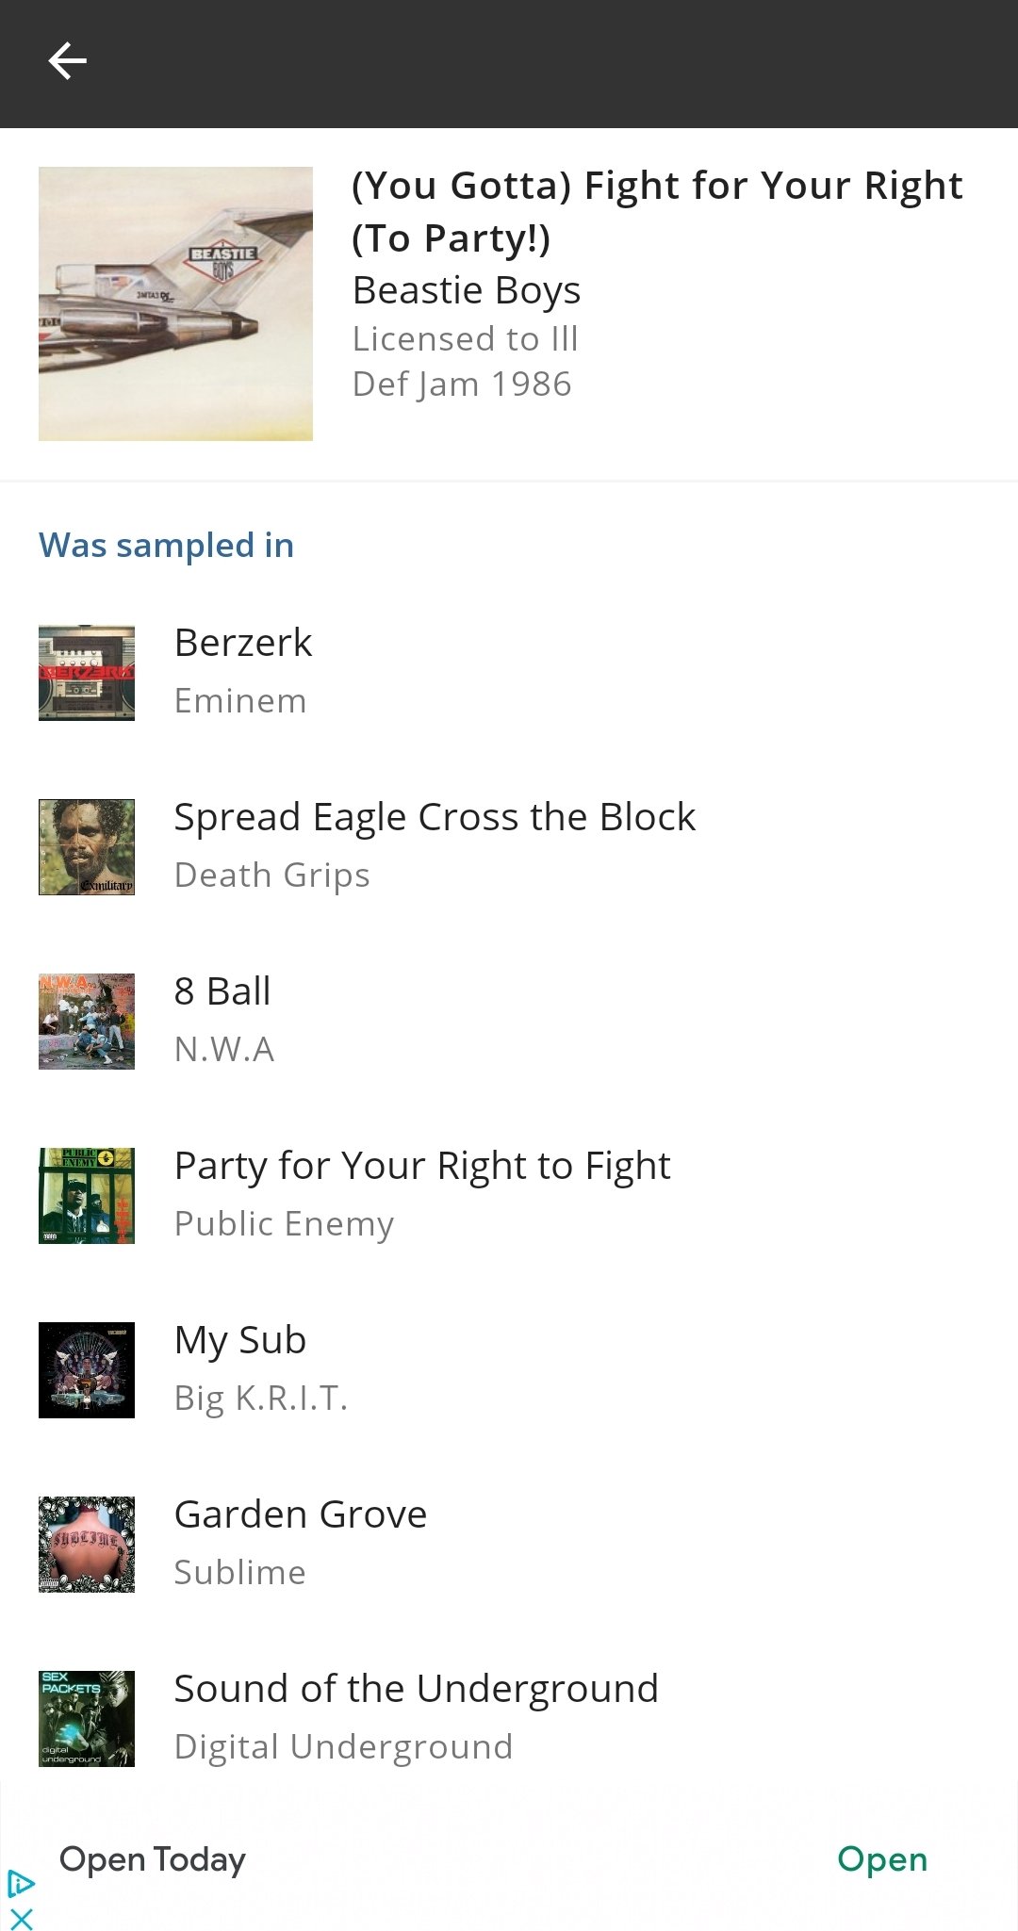Open Berzerk cover thumbnail
This screenshot has height=1931, width=1018.
pyautogui.click(x=87, y=673)
